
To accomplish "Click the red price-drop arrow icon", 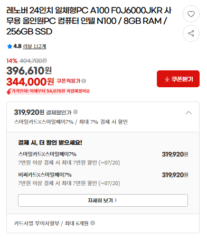I will [x=9, y=91].
